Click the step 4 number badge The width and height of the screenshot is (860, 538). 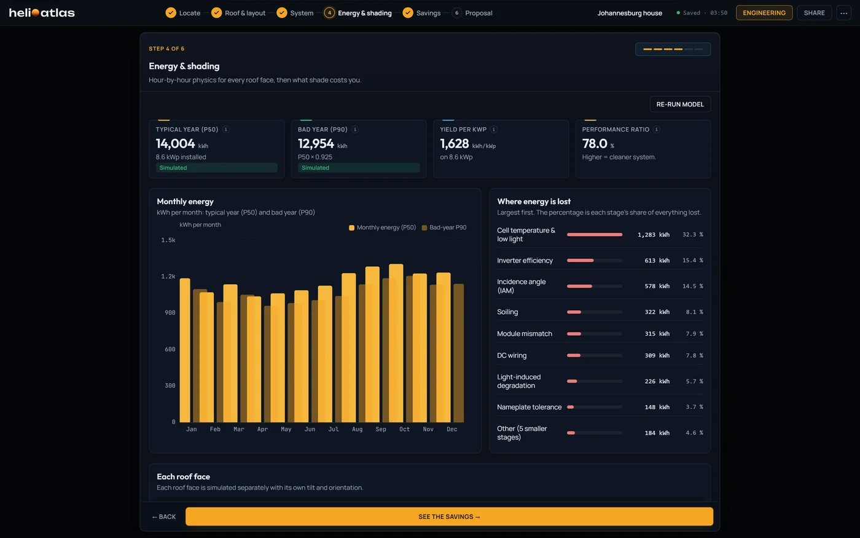[x=329, y=13]
